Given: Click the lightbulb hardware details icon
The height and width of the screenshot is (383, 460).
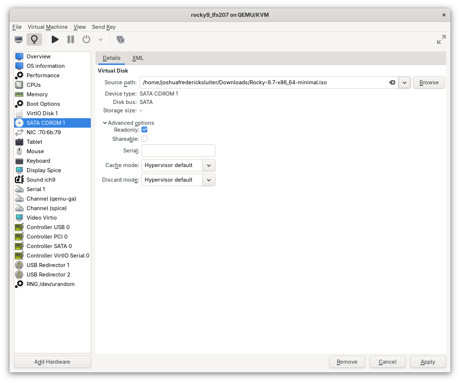Looking at the screenshot, I should 34,39.
